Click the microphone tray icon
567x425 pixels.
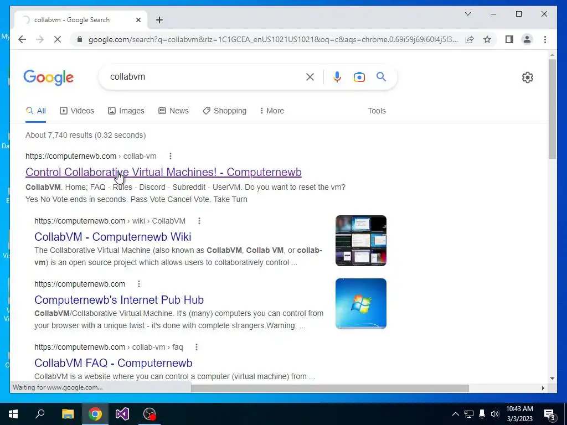pos(482,414)
